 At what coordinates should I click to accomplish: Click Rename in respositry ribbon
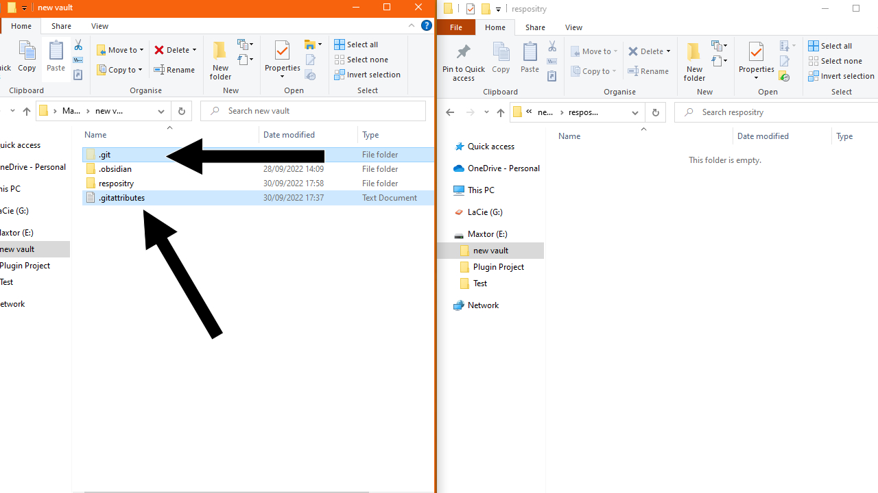(x=648, y=71)
